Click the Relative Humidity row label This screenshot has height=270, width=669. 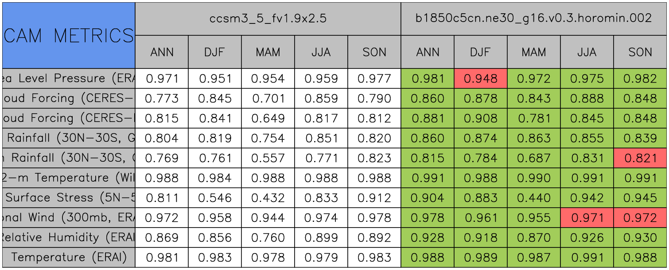point(69,238)
